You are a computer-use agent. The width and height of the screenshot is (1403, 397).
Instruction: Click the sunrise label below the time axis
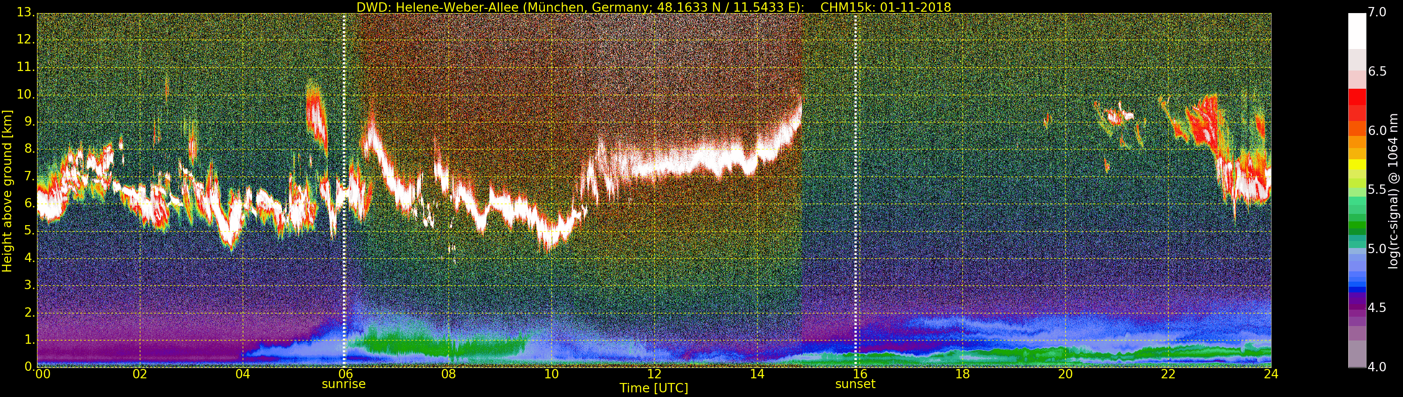click(344, 384)
